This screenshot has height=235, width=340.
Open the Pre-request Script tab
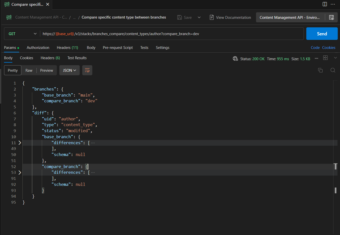(x=118, y=48)
